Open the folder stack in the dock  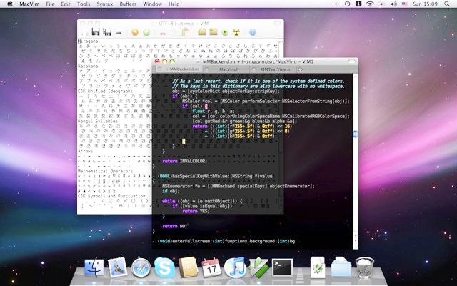coord(341,267)
